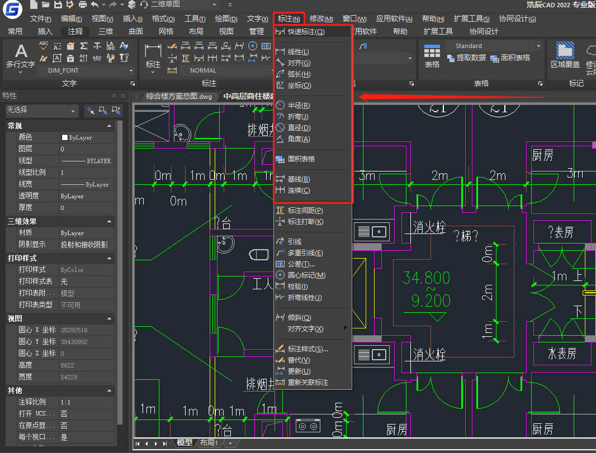The width and height of the screenshot is (596, 453).
Task: Click the 提取数据 extract data button
Action: pyautogui.click(x=467, y=58)
